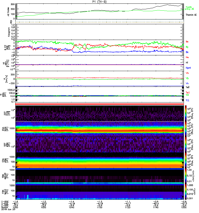
Task: Click the FBK scm1 spectrogram panel
Action: click(99, 191)
